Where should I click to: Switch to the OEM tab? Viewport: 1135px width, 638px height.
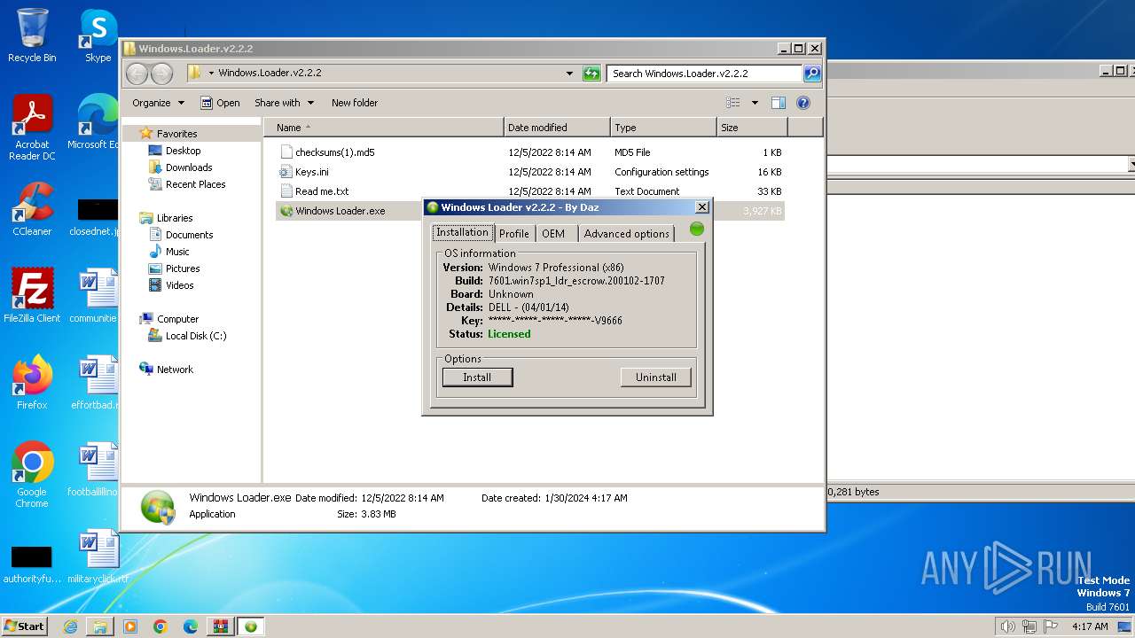(x=553, y=234)
